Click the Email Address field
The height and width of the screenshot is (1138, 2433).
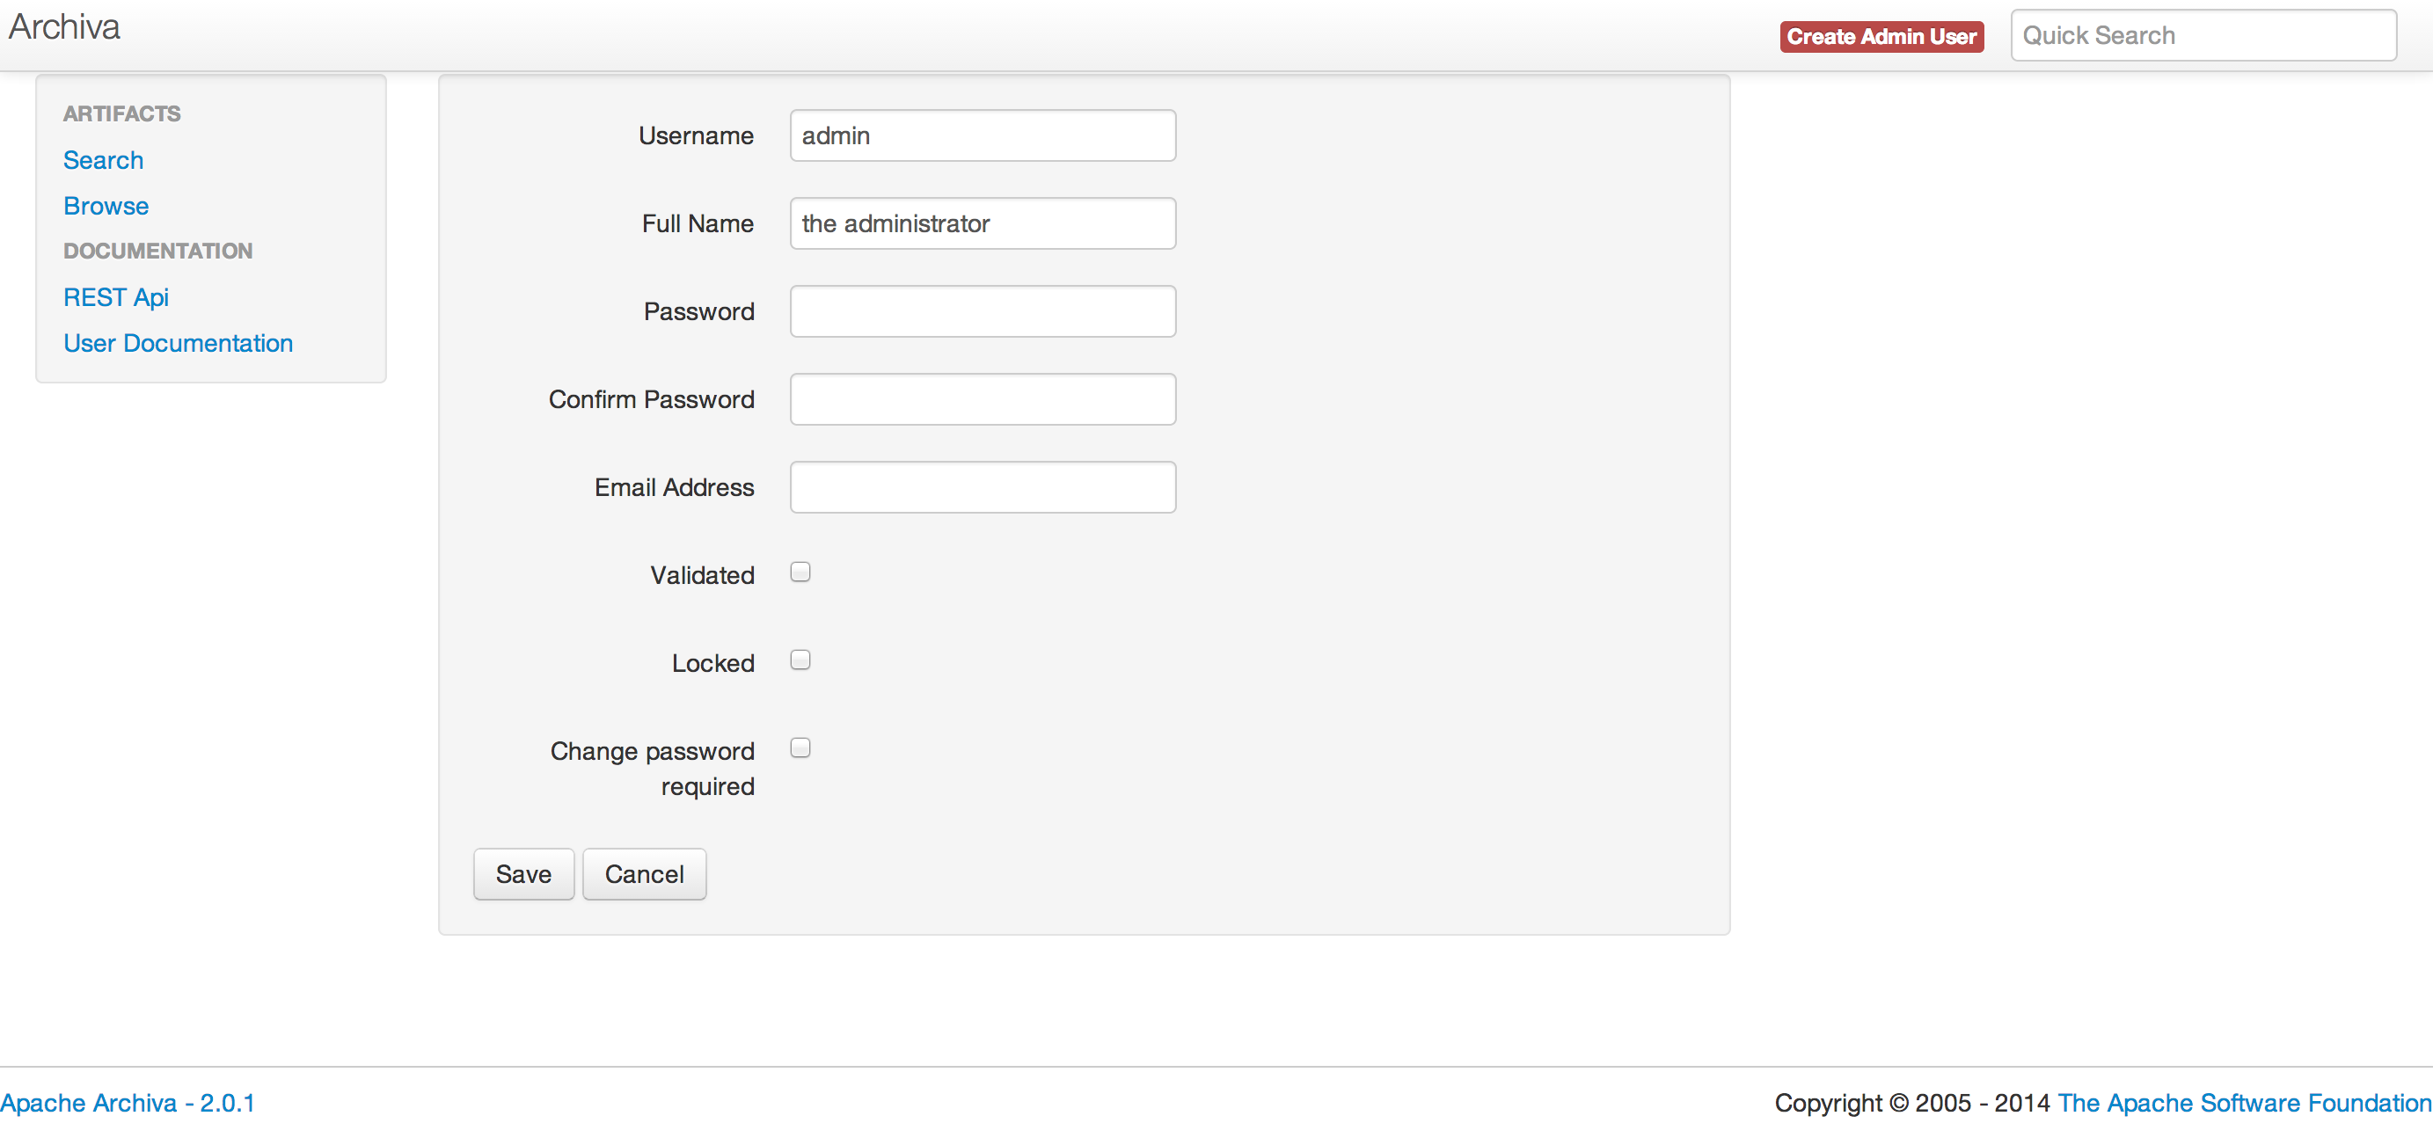983,487
